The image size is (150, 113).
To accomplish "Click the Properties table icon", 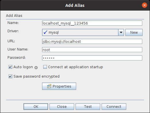I will [x=49, y=86].
